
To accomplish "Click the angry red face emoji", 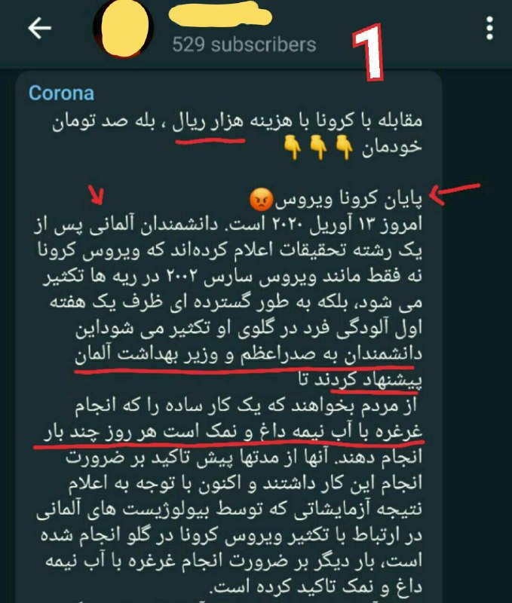I will [261, 200].
